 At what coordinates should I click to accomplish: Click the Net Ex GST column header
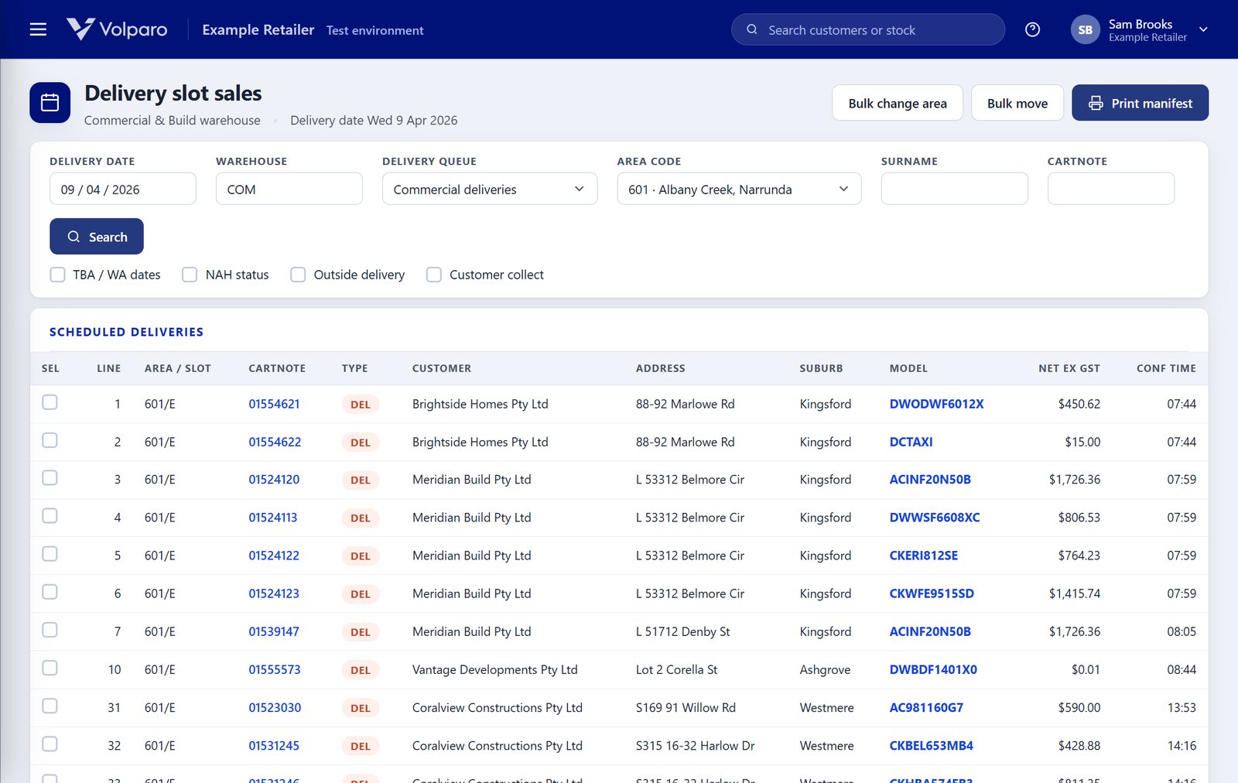[x=1069, y=368]
